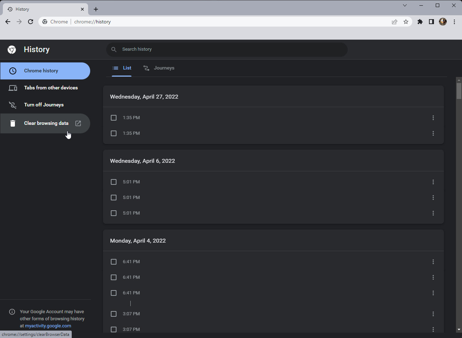The image size is (462, 338).
Task: Check the first 1:35 PM entry checkbox
Action: pos(114,118)
